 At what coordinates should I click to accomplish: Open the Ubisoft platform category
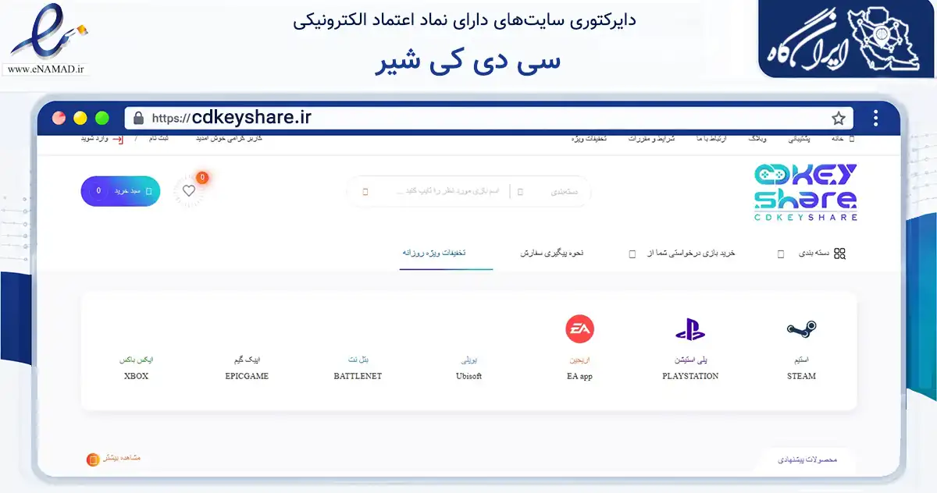pos(468,370)
